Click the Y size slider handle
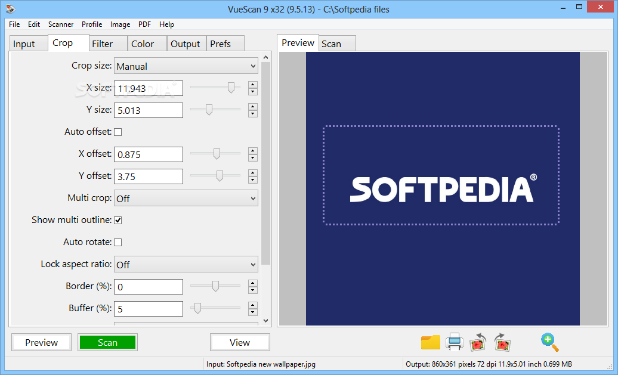618x375 pixels. pyautogui.click(x=209, y=110)
